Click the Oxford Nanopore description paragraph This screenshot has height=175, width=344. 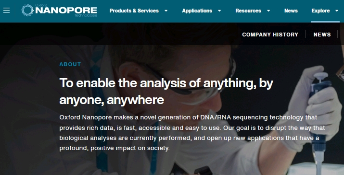tap(192, 133)
